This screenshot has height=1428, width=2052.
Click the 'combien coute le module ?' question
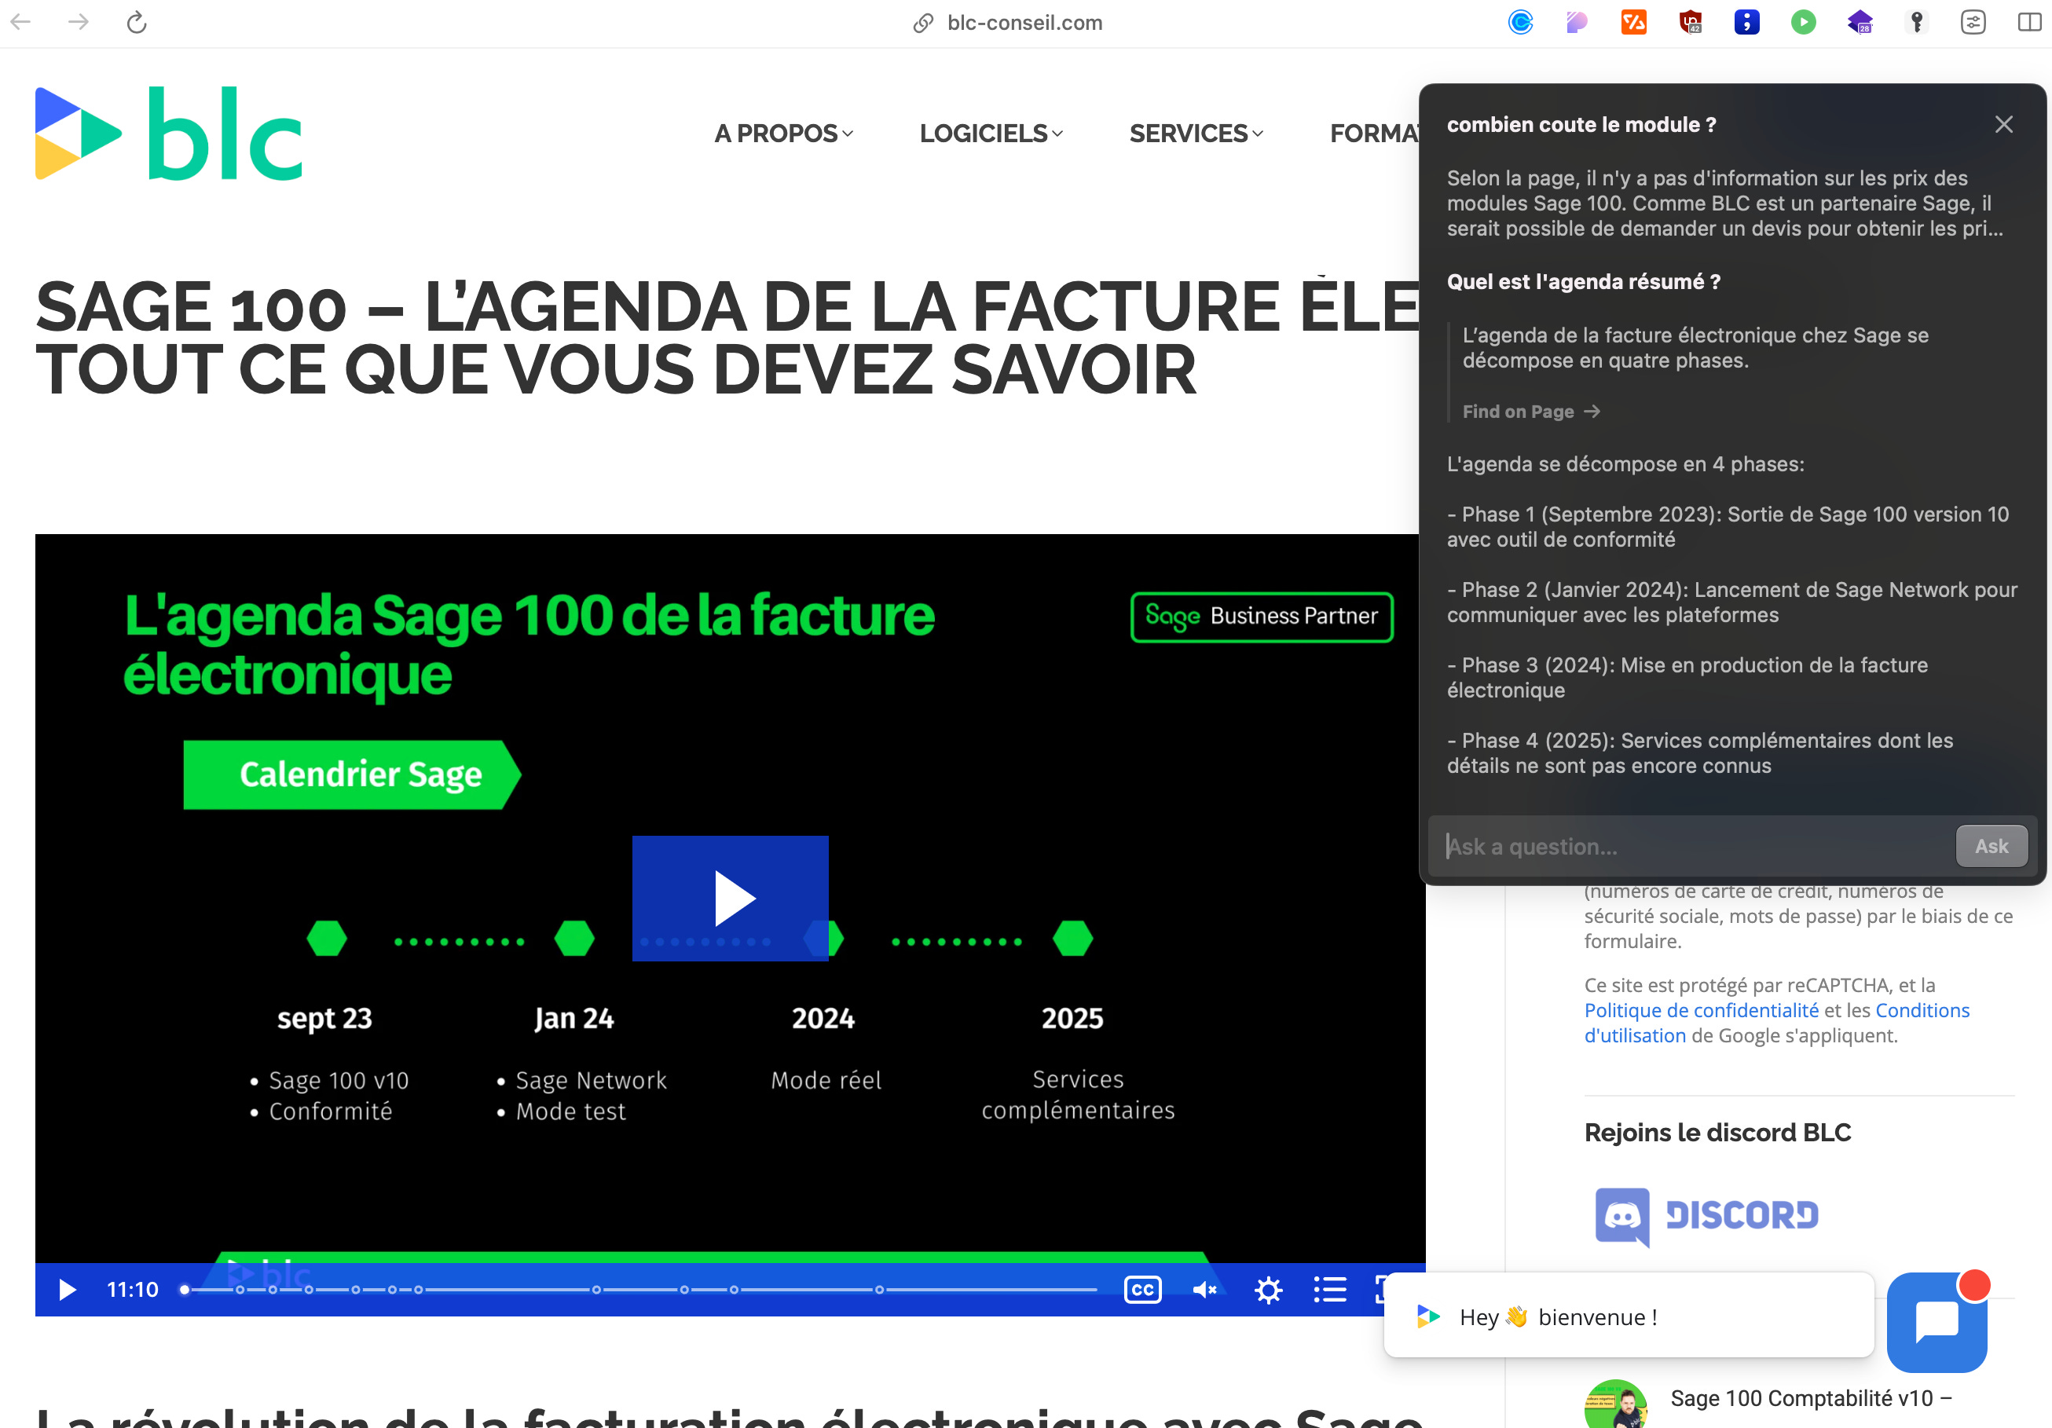pyautogui.click(x=1581, y=124)
